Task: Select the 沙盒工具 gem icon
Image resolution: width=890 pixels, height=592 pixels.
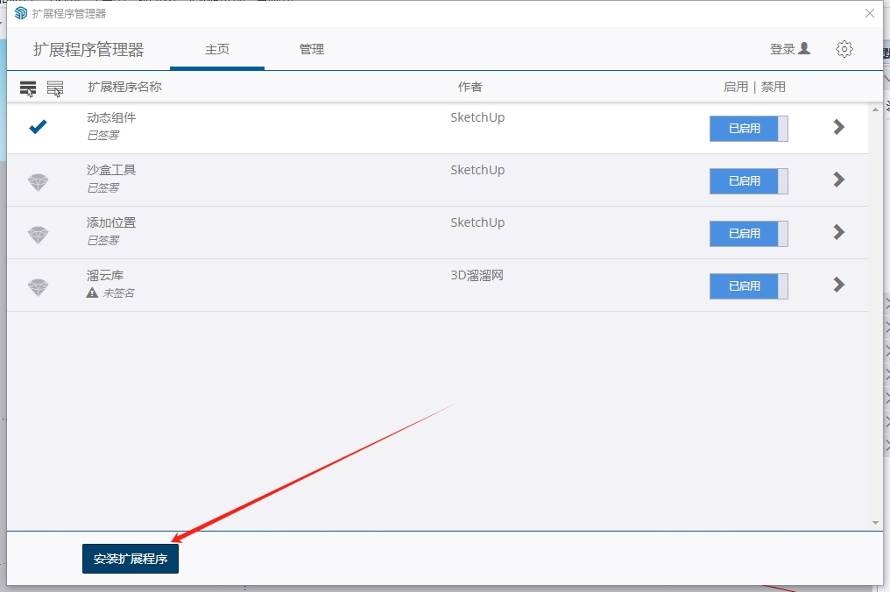Action: pos(38,181)
